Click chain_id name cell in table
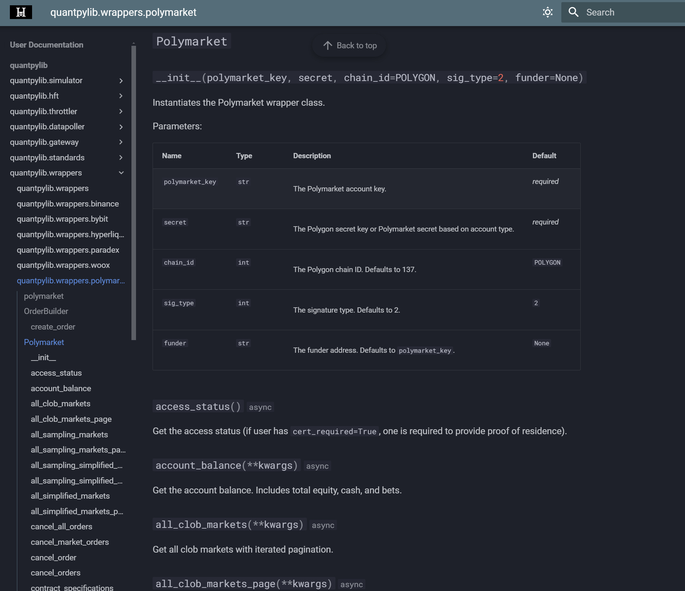This screenshot has width=685, height=591. click(179, 263)
